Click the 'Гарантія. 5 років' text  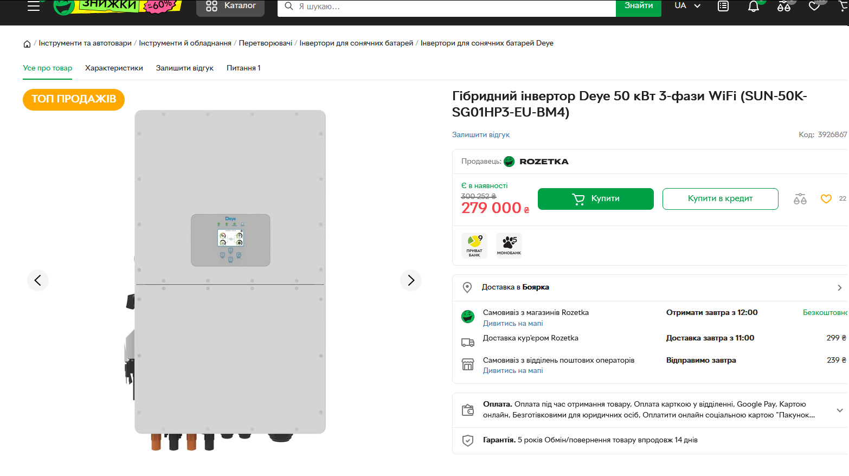[512, 440]
